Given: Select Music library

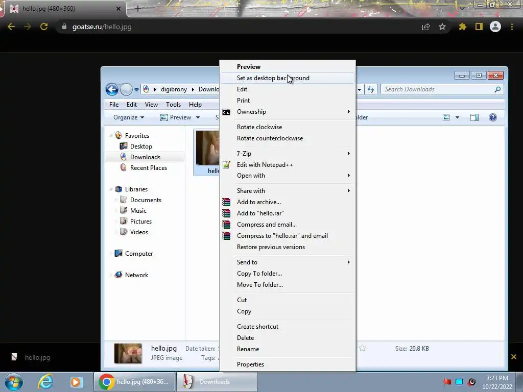Looking at the screenshot, I should (x=133, y=211).
